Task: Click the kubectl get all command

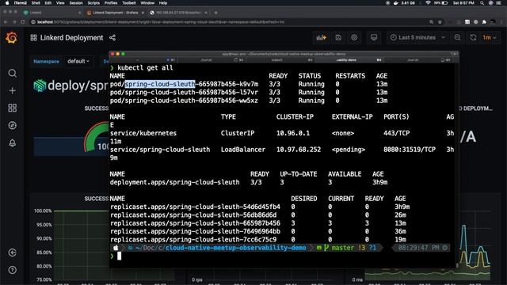Action: pos(145,68)
